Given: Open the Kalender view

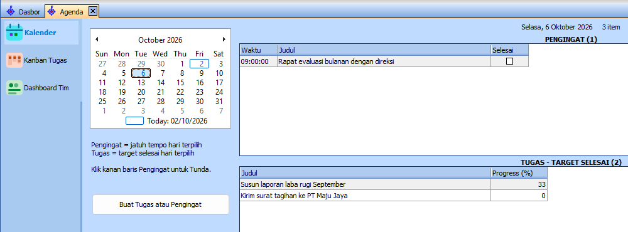Looking at the screenshot, I should pos(41,33).
